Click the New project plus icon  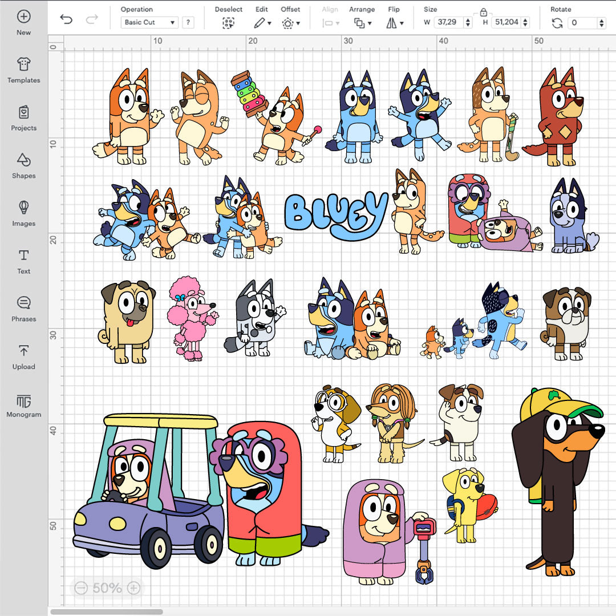[23, 17]
